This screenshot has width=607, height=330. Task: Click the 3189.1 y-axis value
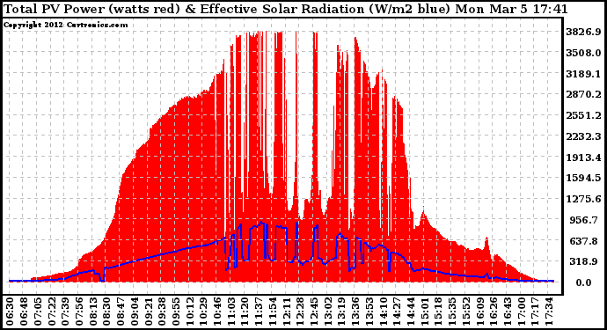point(584,74)
